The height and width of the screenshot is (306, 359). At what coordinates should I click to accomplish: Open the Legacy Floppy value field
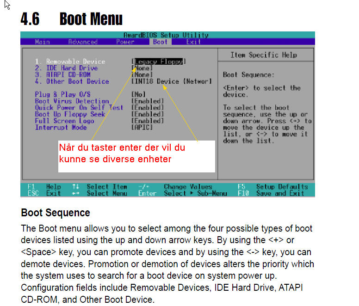click(159, 61)
